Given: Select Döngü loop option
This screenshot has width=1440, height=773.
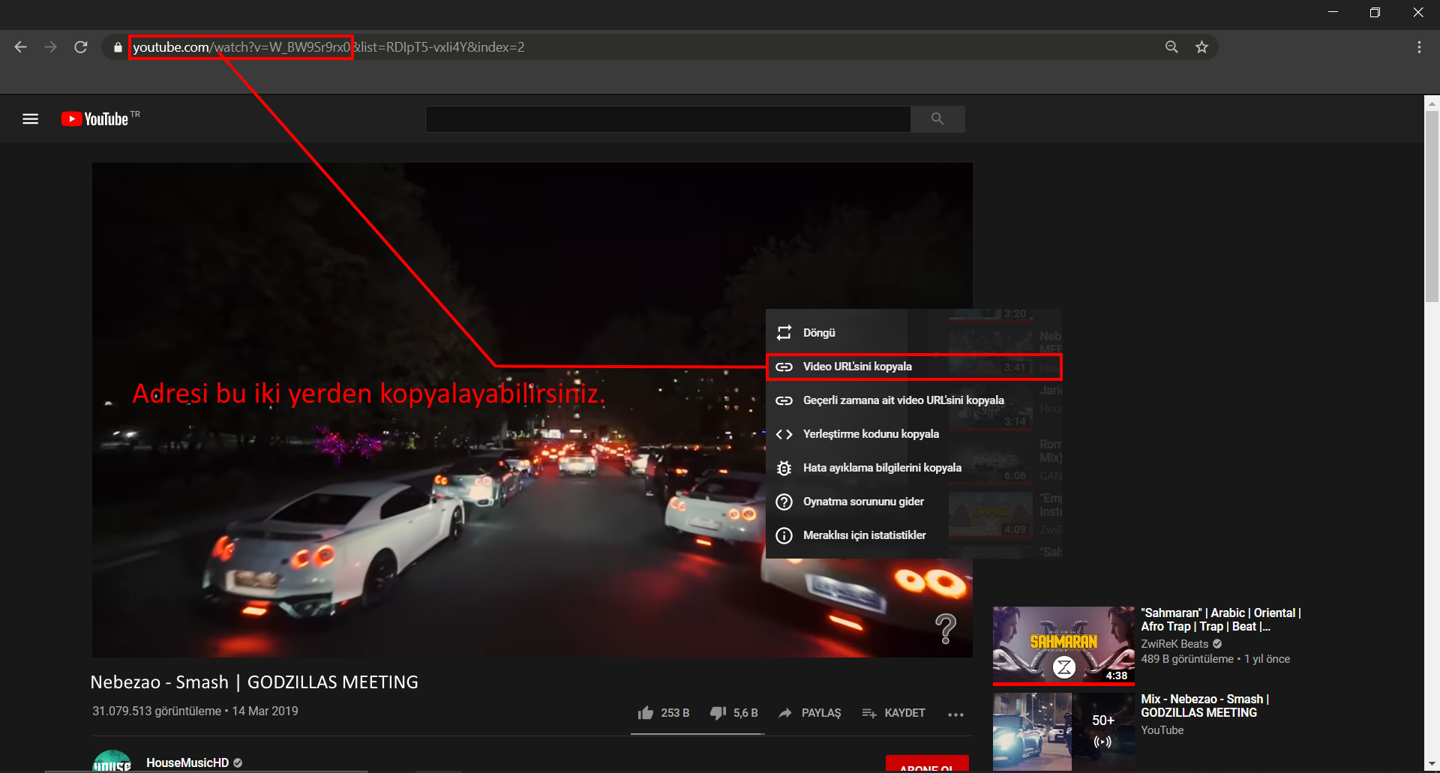Looking at the screenshot, I should 913,332.
